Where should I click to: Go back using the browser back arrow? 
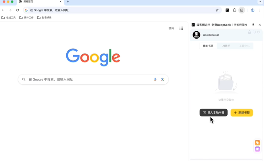(x=3, y=10)
